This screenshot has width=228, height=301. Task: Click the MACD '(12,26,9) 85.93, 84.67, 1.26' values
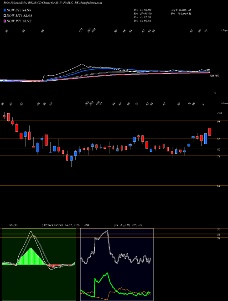60,225
